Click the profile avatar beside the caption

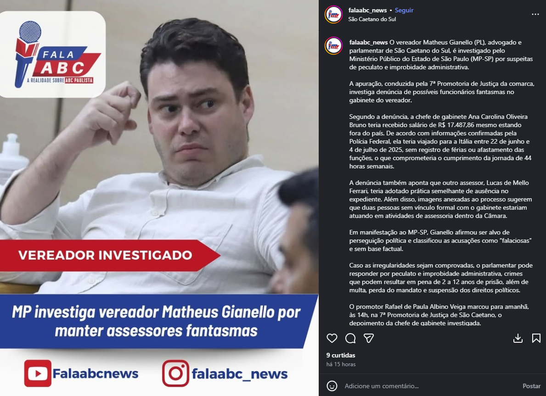point(333,45)
